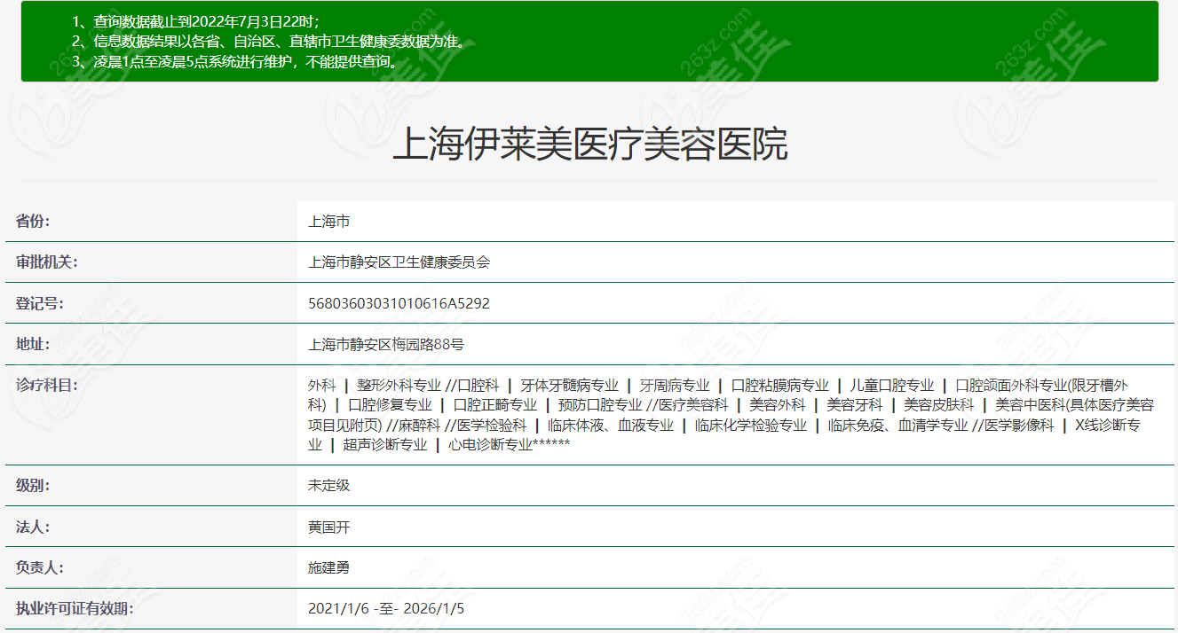Click 牙体牙髓病专业 in the 诊疗科目 list
The height and width of the screenshot is (633, 1178).
pos(569,385)
